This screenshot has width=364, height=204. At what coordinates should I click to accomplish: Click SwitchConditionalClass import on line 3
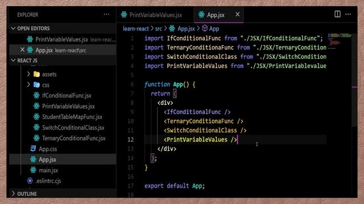click(235, 57)
